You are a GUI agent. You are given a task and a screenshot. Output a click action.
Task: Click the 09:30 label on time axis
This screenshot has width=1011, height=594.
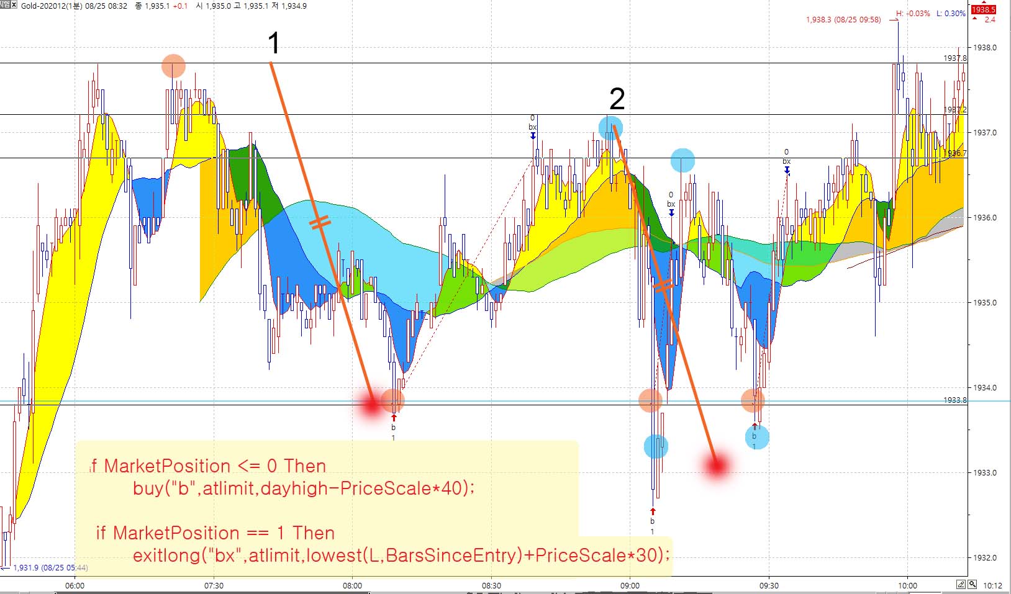pyautogui.click(x=769, y=585)
